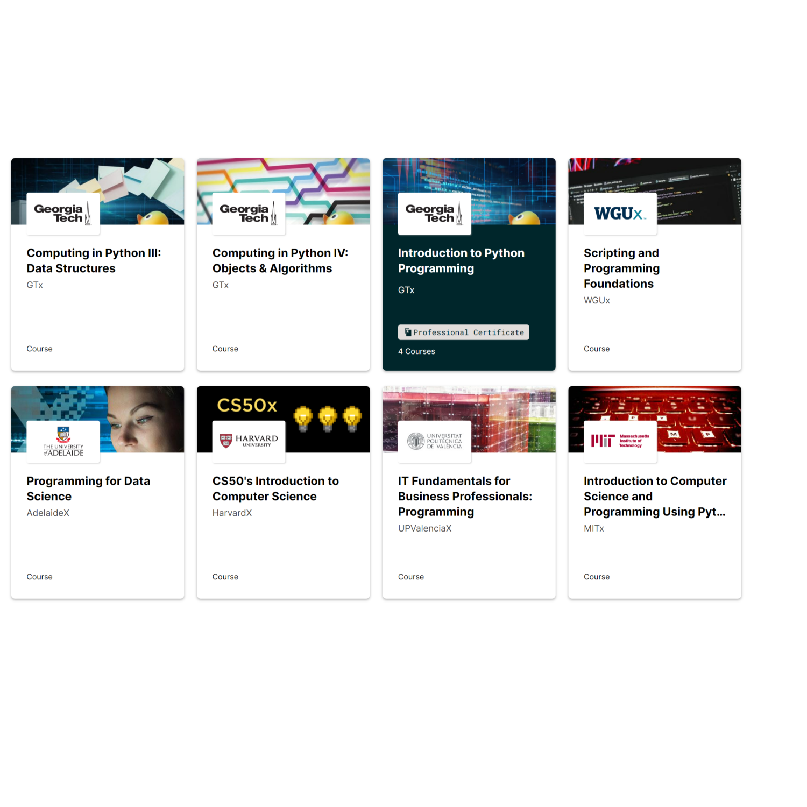Click the MIT logo badge
807x807 pixels.
tap(620, 442)
